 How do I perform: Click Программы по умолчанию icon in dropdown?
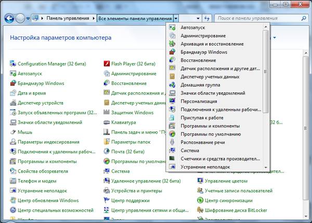click(x=172, y=134)
